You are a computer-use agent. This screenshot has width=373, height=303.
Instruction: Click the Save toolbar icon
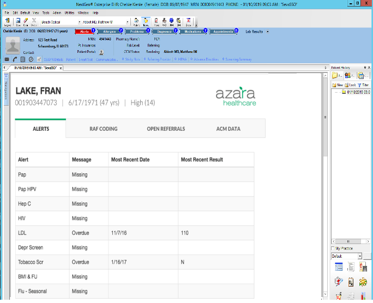18,22
